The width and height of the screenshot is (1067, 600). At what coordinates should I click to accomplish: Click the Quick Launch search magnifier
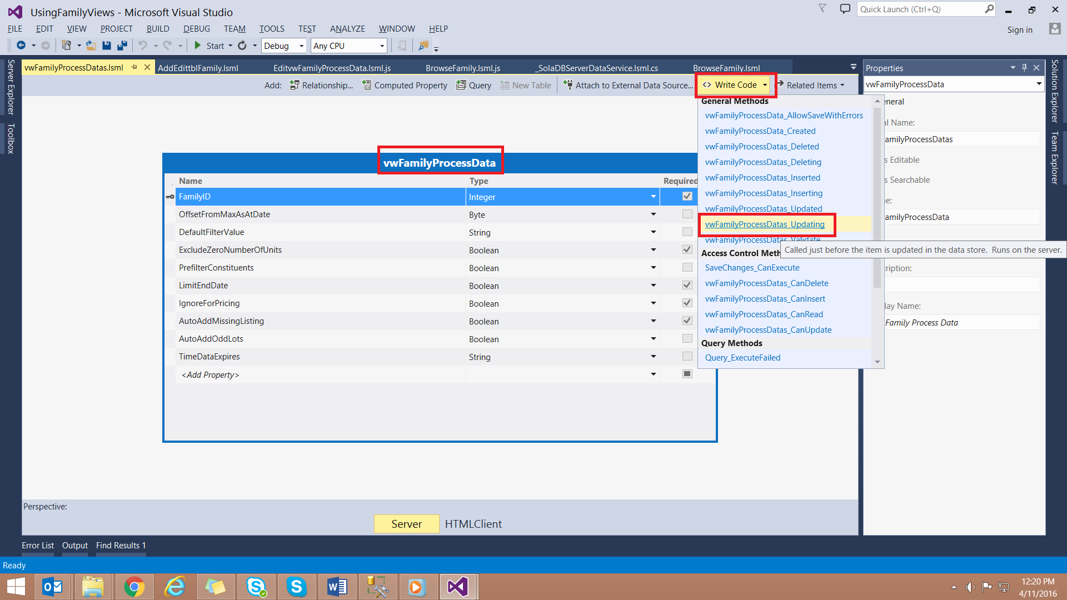point(989,9)
